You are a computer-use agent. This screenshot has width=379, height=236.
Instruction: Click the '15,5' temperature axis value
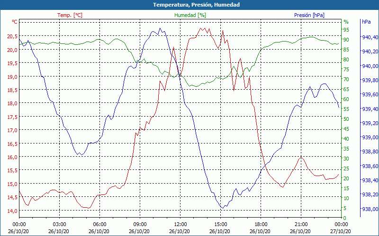12,170
